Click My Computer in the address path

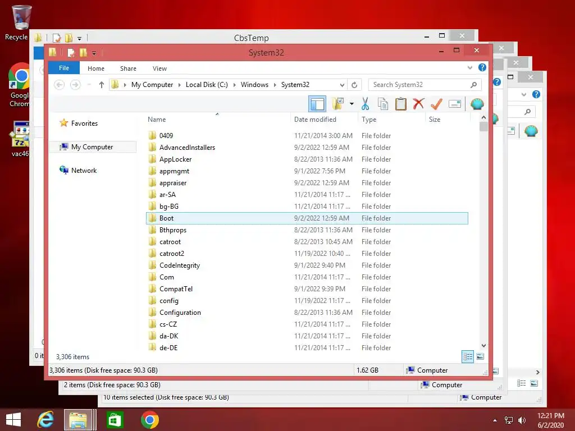pyautogui.click(x=152, y=85)
